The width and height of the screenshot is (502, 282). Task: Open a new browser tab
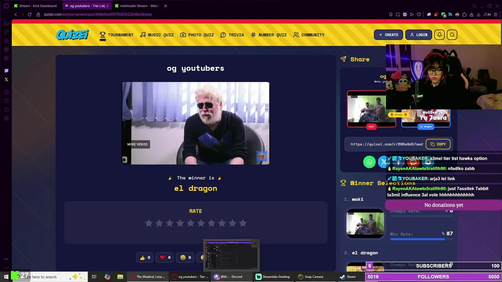coord(166,6)
